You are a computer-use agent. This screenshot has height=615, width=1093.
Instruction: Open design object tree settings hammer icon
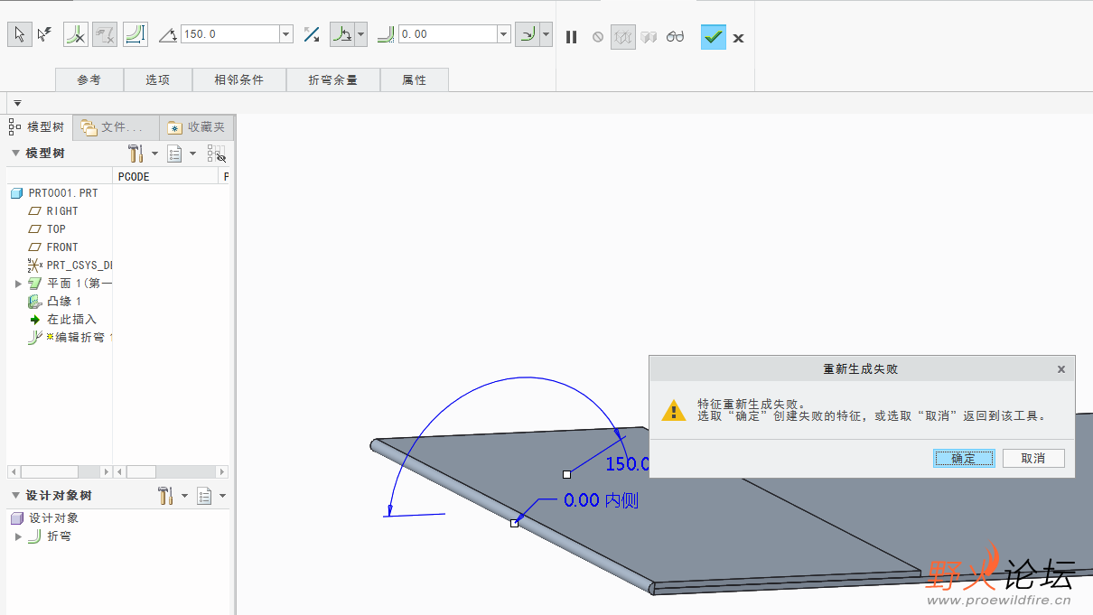coord(165,496)
